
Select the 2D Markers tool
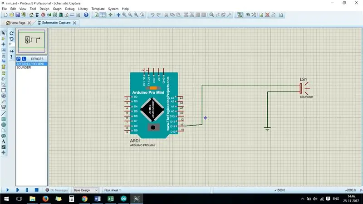coord(4,152)
